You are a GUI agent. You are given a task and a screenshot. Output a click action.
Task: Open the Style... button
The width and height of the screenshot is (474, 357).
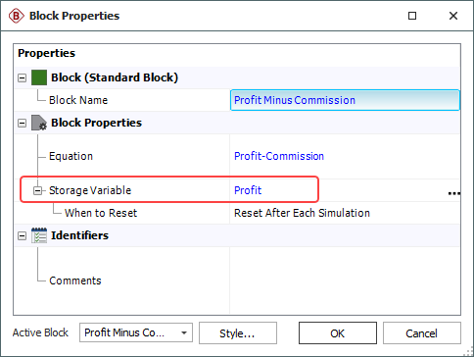[x=238, y=333]
